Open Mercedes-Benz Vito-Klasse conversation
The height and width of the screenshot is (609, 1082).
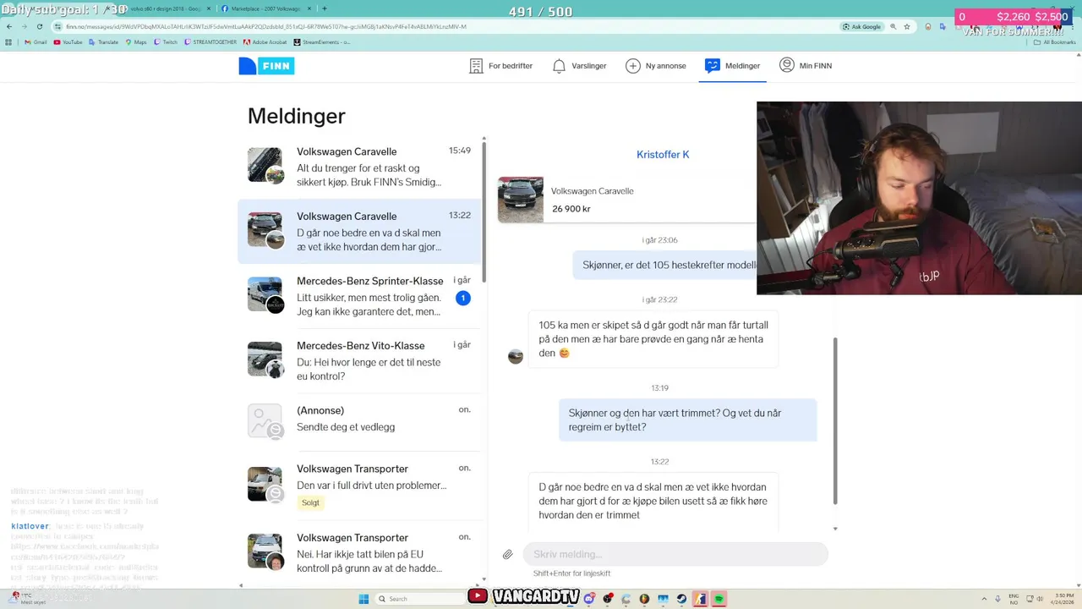pos(359,360)
